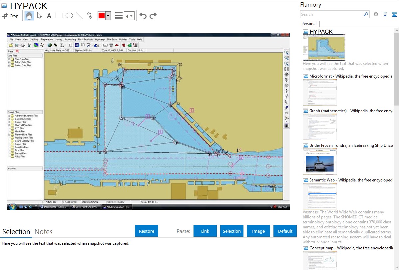Image resolution: width=399 pixels, height=270 pixels.
Task: Click Corel Paint Shop Pr... taskbar button
Action: point(85,207)
